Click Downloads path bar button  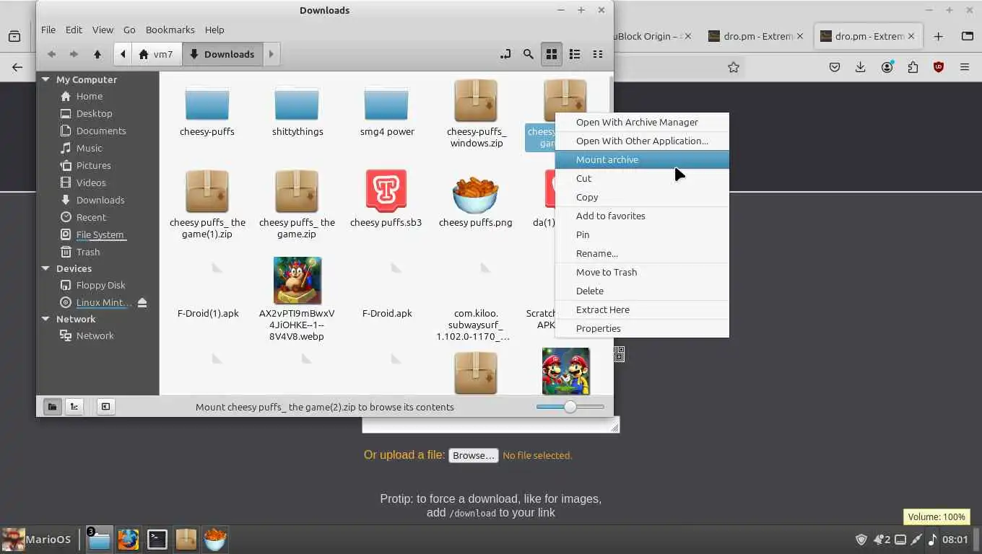coord(222,54)
